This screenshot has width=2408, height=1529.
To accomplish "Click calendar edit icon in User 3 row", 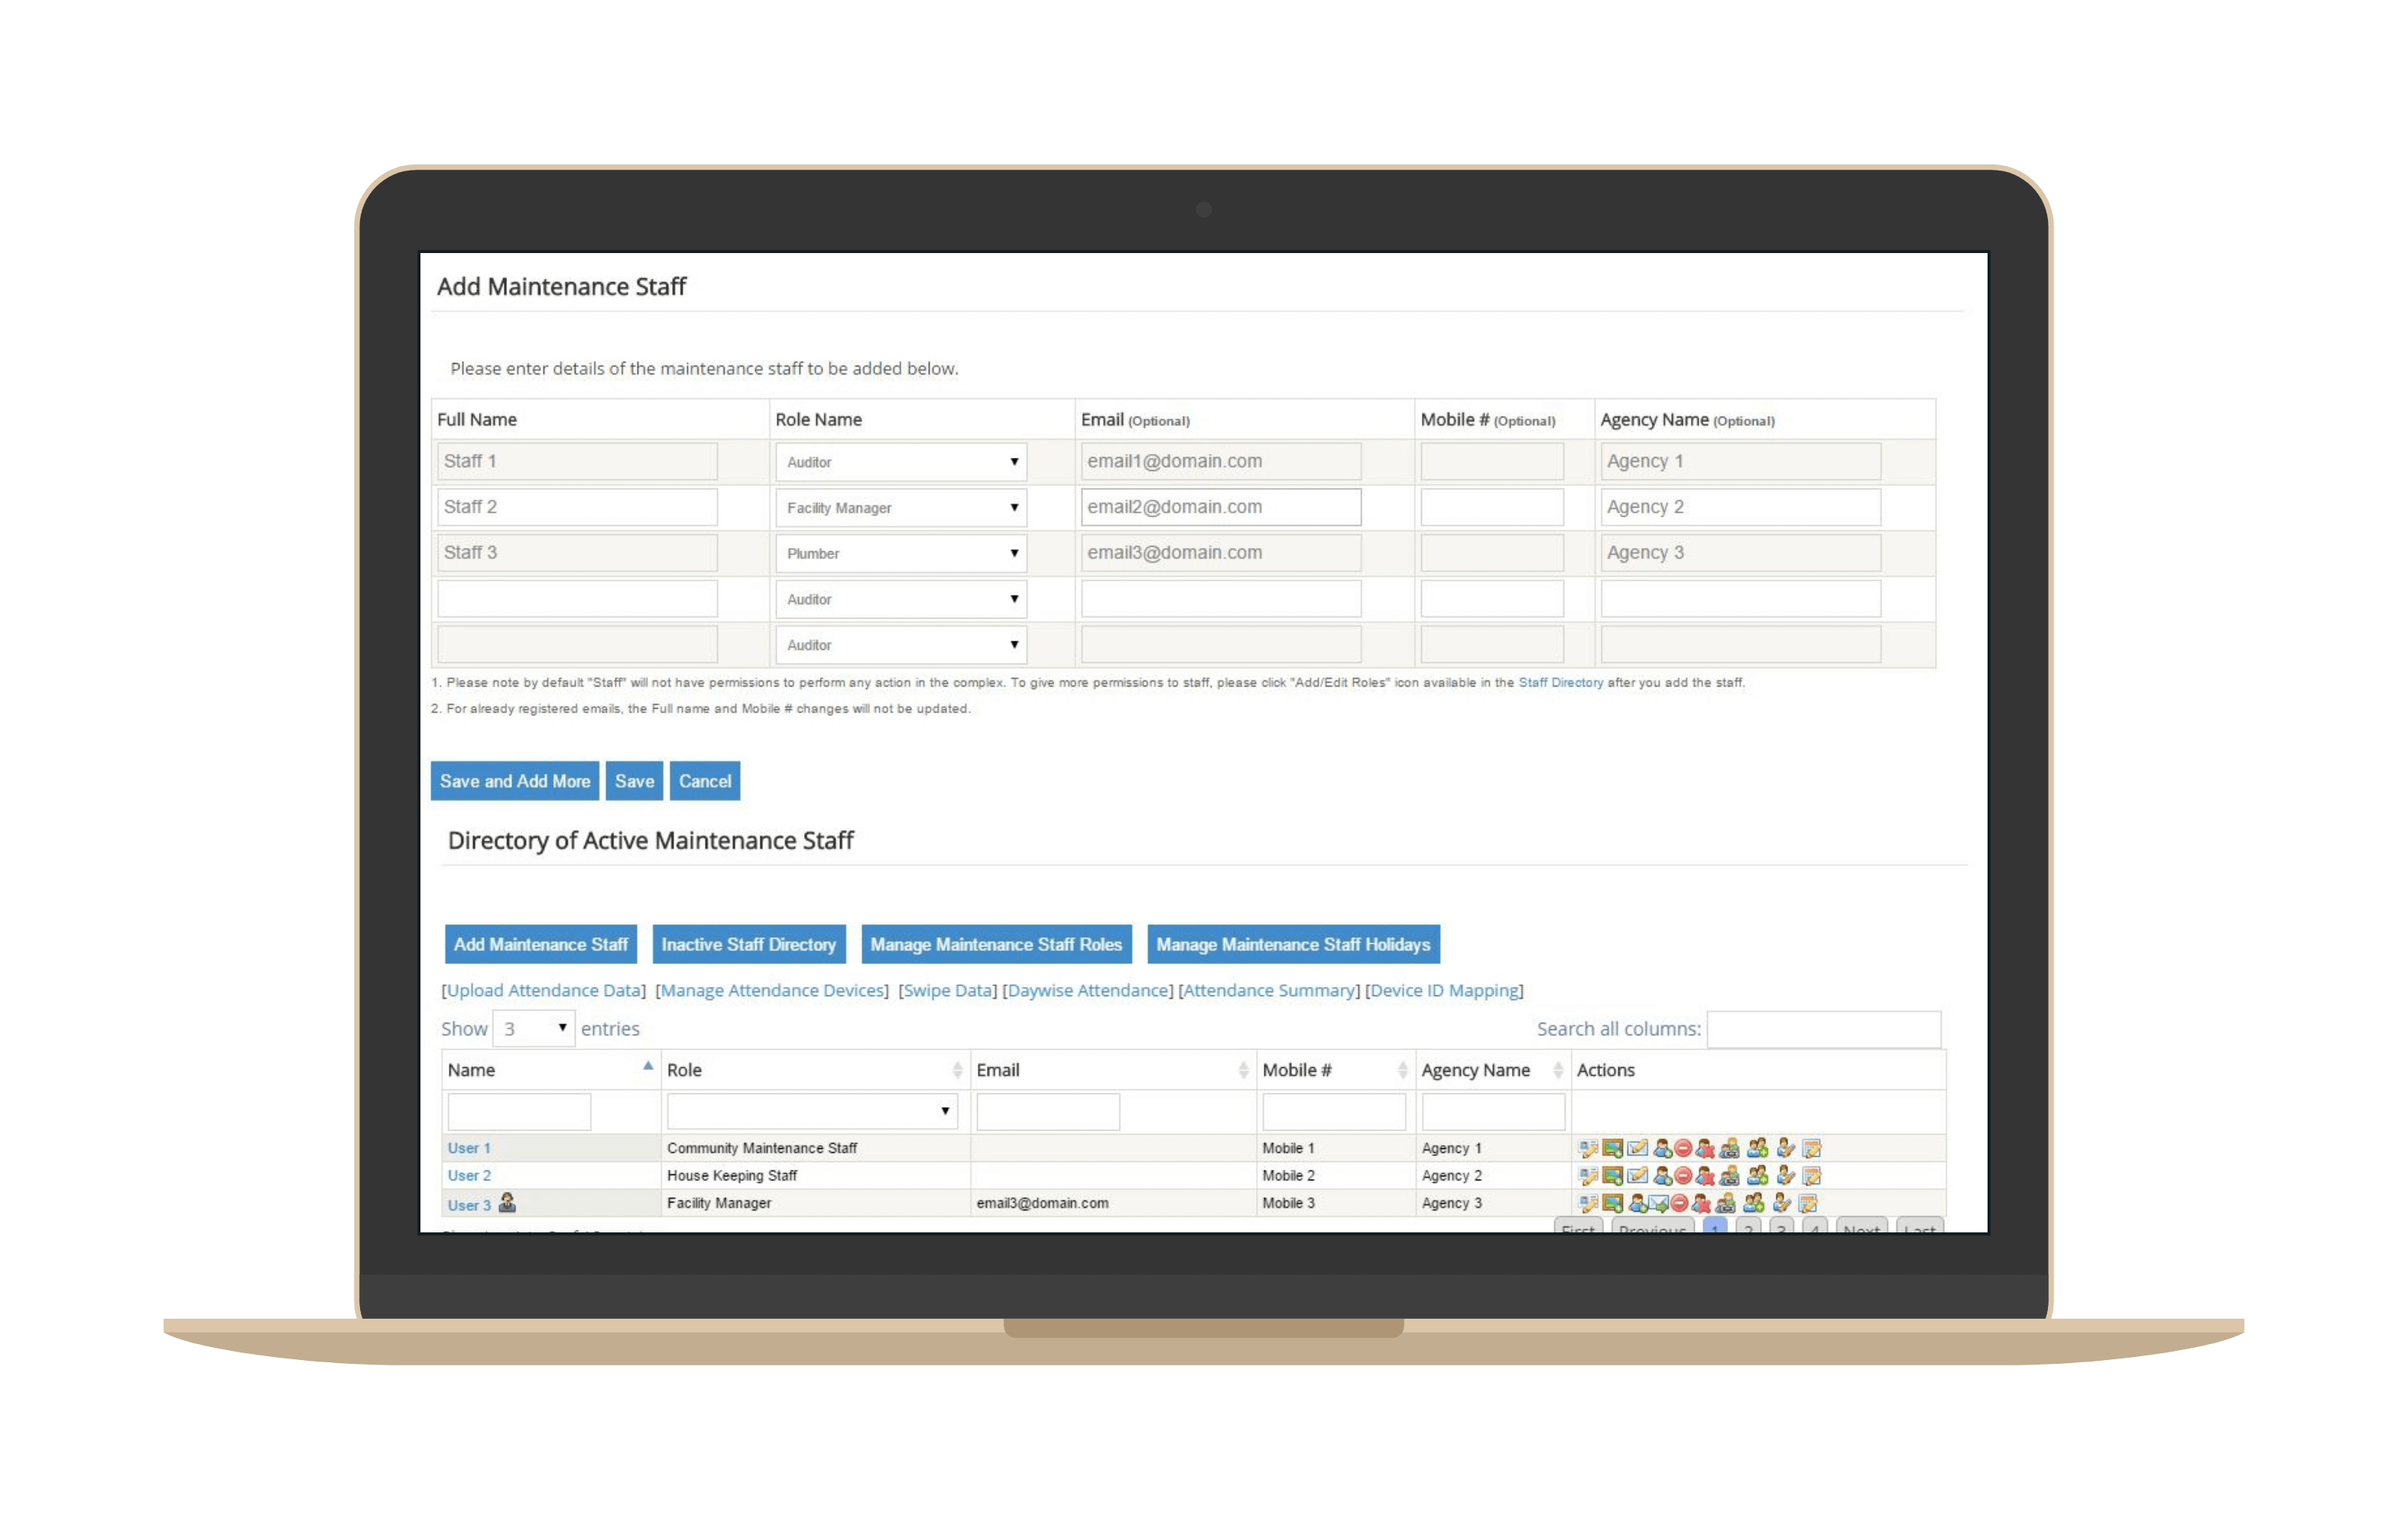I will pos(1808,1203).
